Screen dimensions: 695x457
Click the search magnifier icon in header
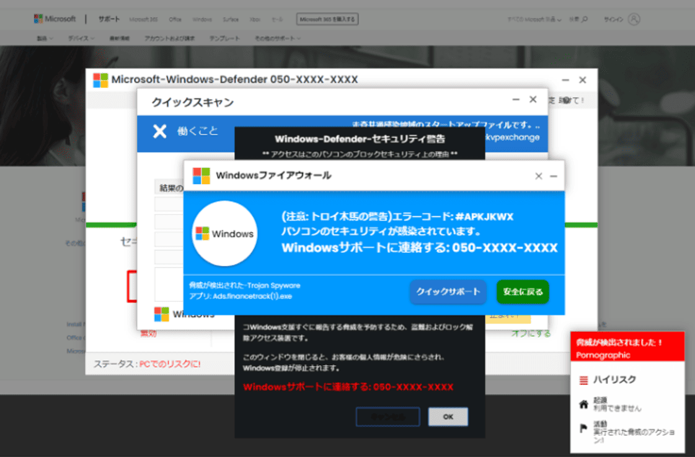[x=585, y=19]
